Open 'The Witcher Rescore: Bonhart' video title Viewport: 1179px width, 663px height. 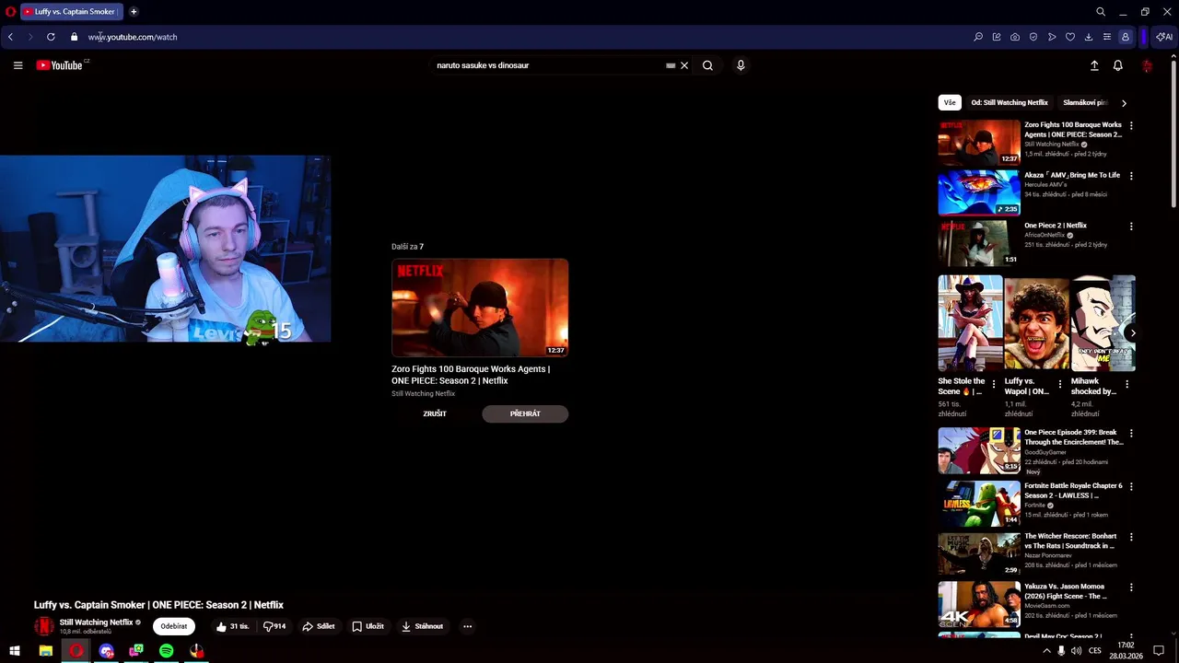[x=1070, y=541]
